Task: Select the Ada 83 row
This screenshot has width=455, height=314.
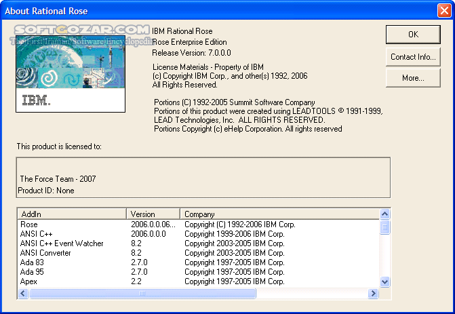Action: (199, 262)
